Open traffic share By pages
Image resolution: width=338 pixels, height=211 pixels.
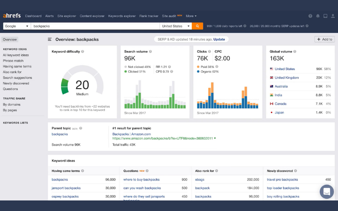click(10, 110)
